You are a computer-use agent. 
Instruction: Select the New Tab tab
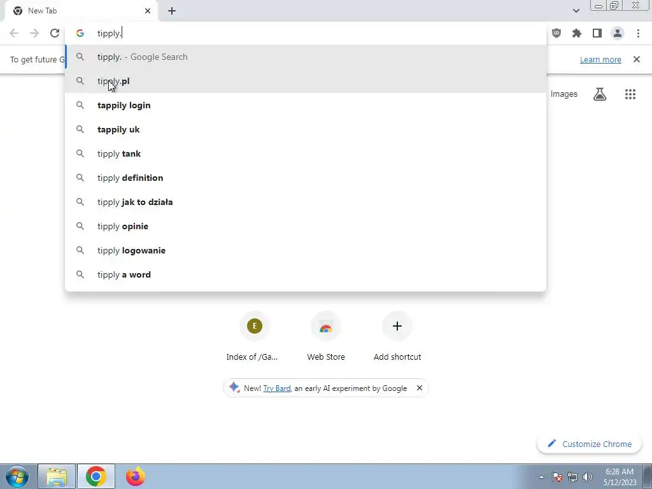[x=81, y=11]
